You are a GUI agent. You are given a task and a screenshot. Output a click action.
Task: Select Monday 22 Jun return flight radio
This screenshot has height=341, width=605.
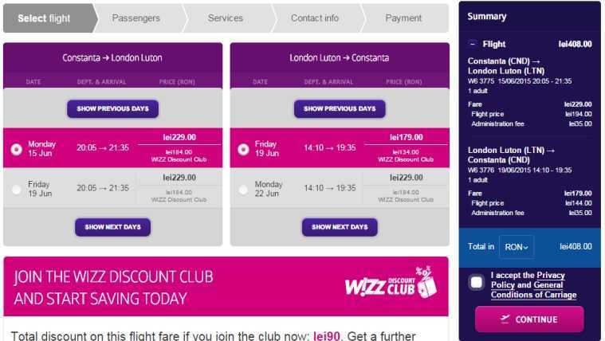click(243, 189)
